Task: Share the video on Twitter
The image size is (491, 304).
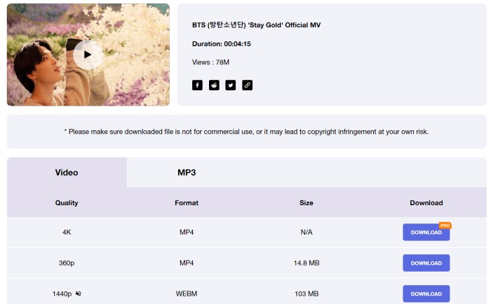Action: (231, 85)
